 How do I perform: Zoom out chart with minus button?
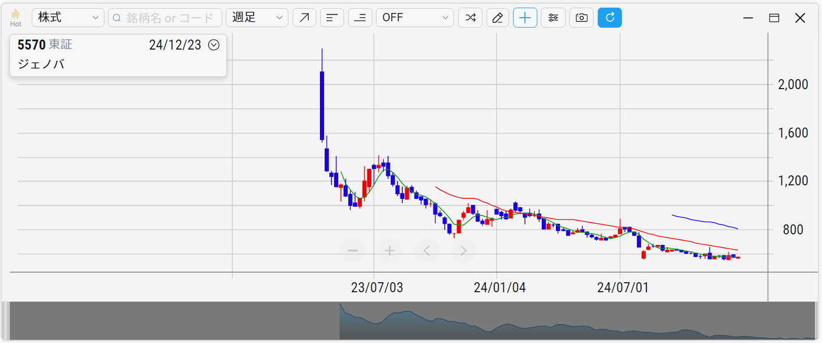click(x=352, y=251)
